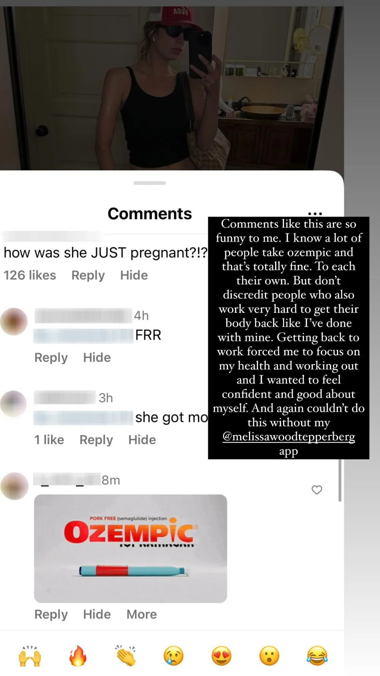Tap the crying face emoji
Screen dimensions: 380x676
pos(174,656)
